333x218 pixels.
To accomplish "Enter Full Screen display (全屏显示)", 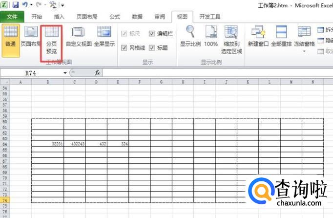I will pyautogui.click(x=104, y=36).
